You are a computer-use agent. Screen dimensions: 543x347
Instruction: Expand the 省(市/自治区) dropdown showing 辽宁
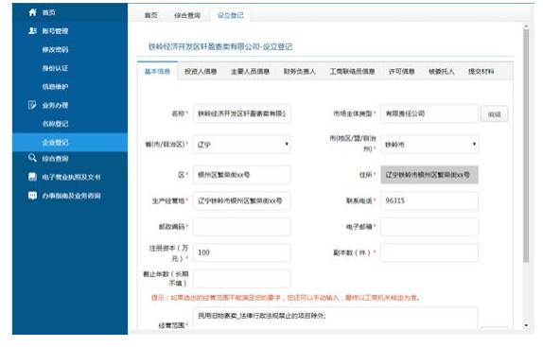242,145
